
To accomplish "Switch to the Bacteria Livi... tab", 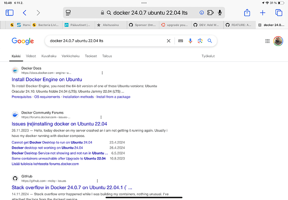I will (x=46, y=25).
